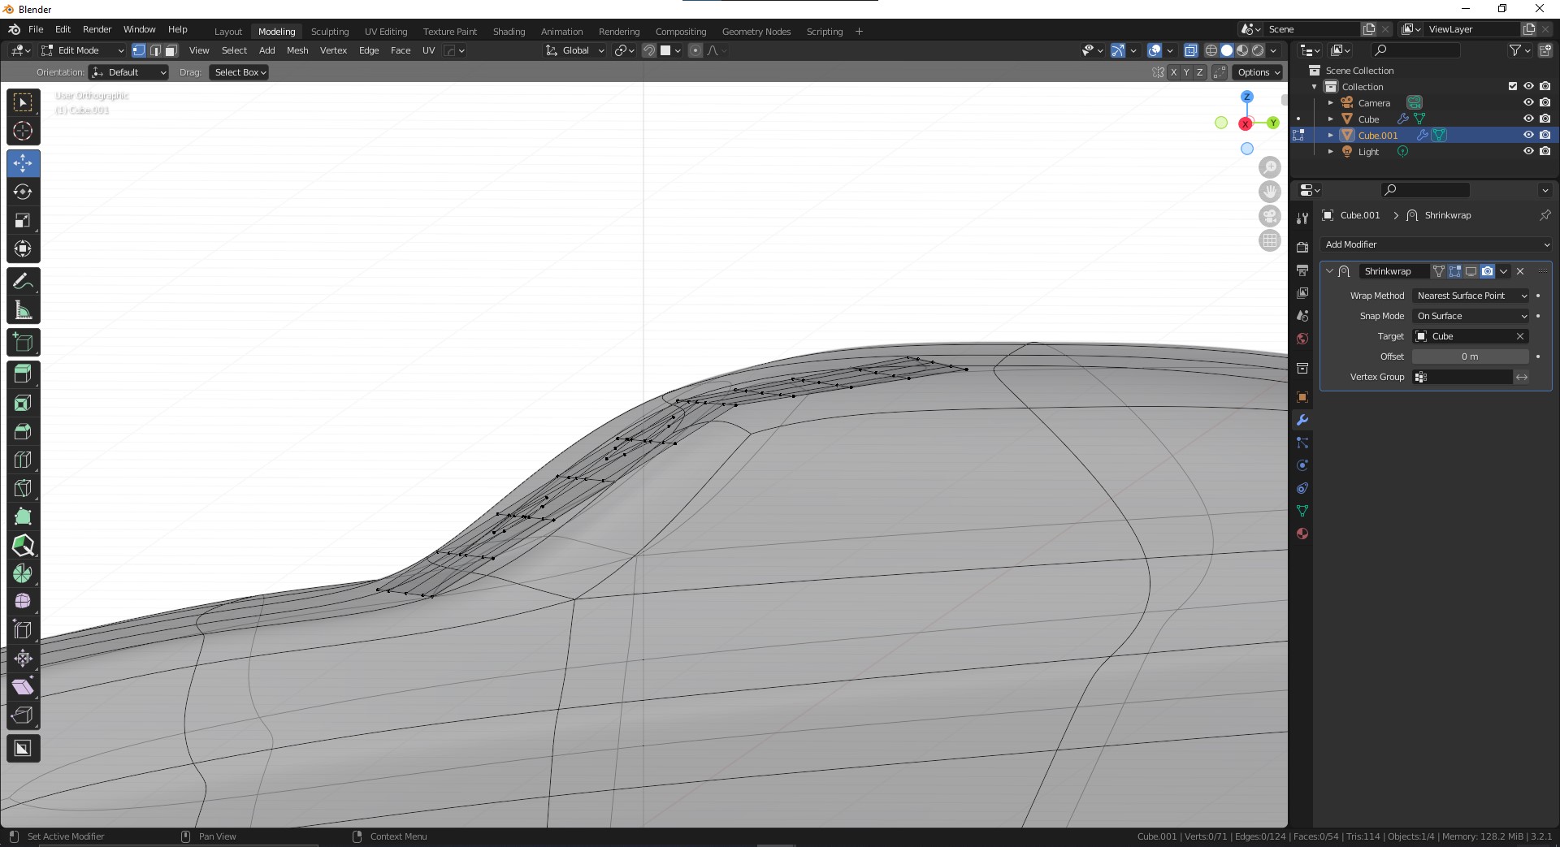
Task: Open the Mesh menu
Action: tap(297, 50)
